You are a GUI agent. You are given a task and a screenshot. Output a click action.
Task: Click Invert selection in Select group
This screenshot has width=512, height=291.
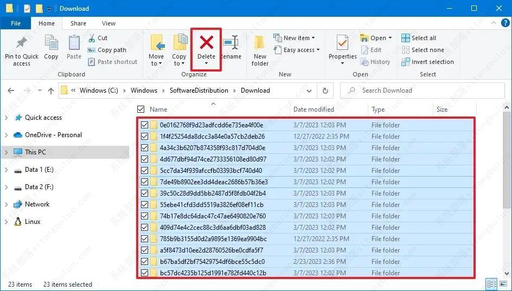pos(427,62)
